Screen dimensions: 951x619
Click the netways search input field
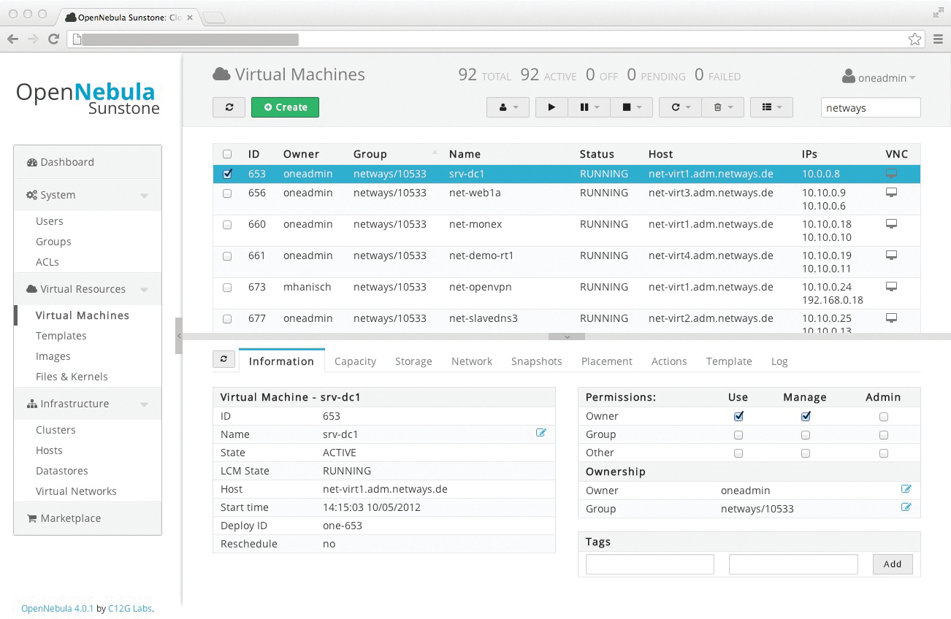coord(870,107)
